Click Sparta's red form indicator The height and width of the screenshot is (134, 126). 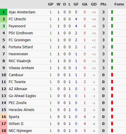pyautogui.click(x=112, y=117)
